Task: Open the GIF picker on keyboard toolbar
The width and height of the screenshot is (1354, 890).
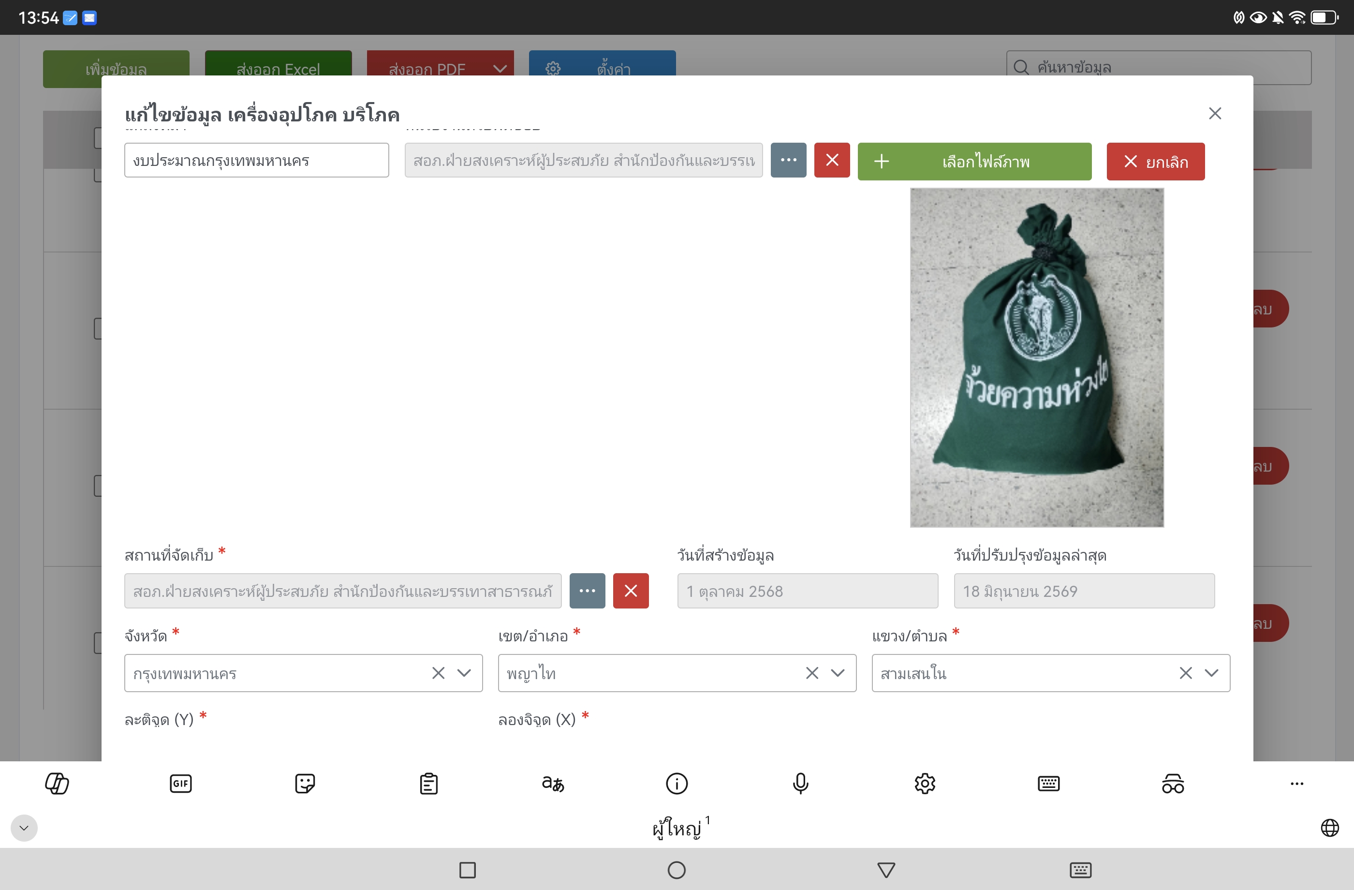Action: pyautogui.click(x=181, y=784)
